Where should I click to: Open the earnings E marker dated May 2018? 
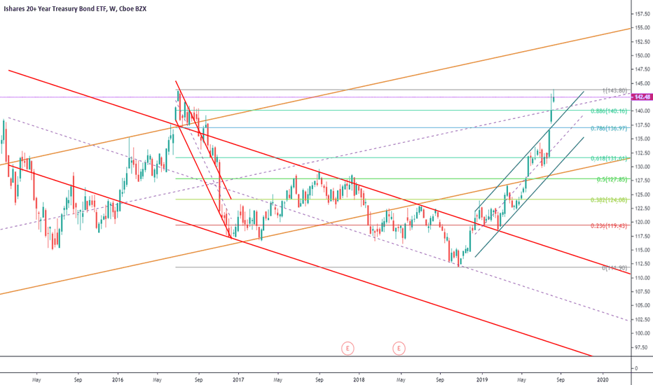click(399, 348)
